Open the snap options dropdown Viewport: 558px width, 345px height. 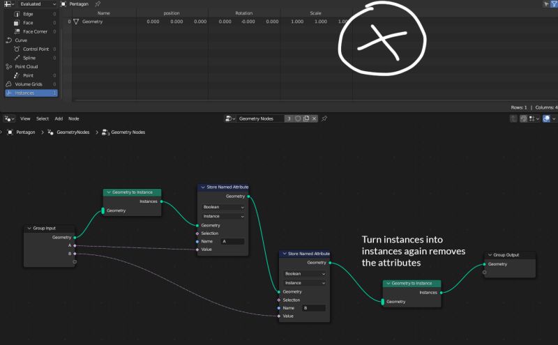tap(534, 118)
